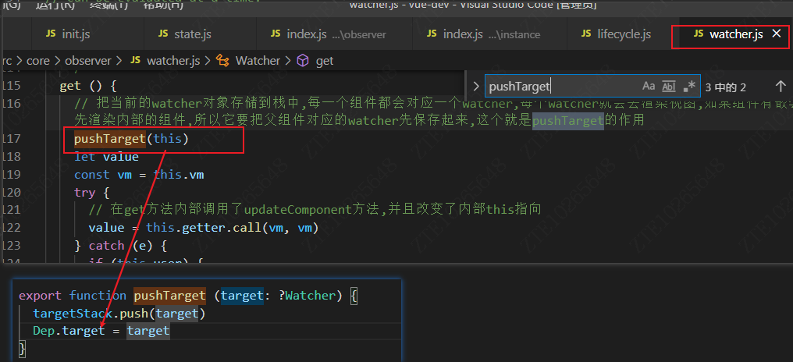Click the JS icon on state.js tab

(x=163, y=34)
